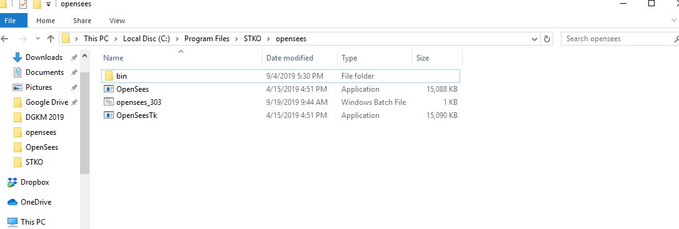Image resolution: width=679 pixels, height=229 pixels.
Task: Click the Pictures icon in sidebar
Action: (18, 87)
